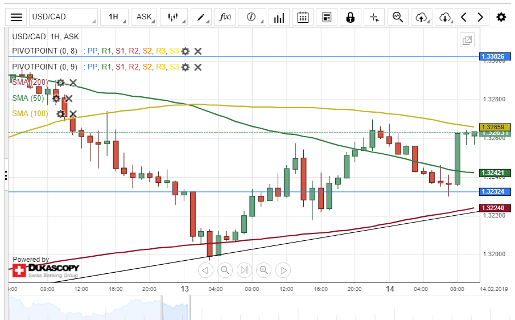Open the calendar date picker icon
The width and height of the screenshot is (515, 320).
tap(303, 17)
